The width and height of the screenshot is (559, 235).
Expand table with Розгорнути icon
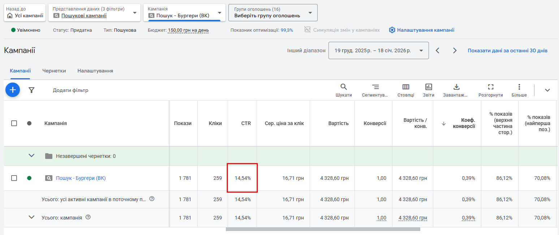click(x=490, y=90)
